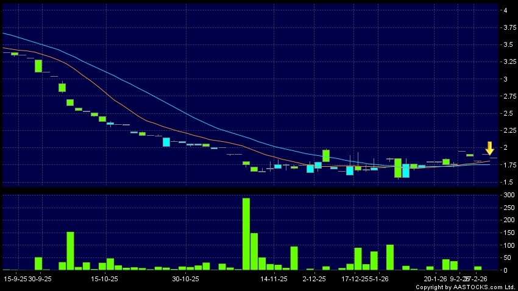Click the volume bar above 30-9-25 label
The image size is (518, 291).
38,263
